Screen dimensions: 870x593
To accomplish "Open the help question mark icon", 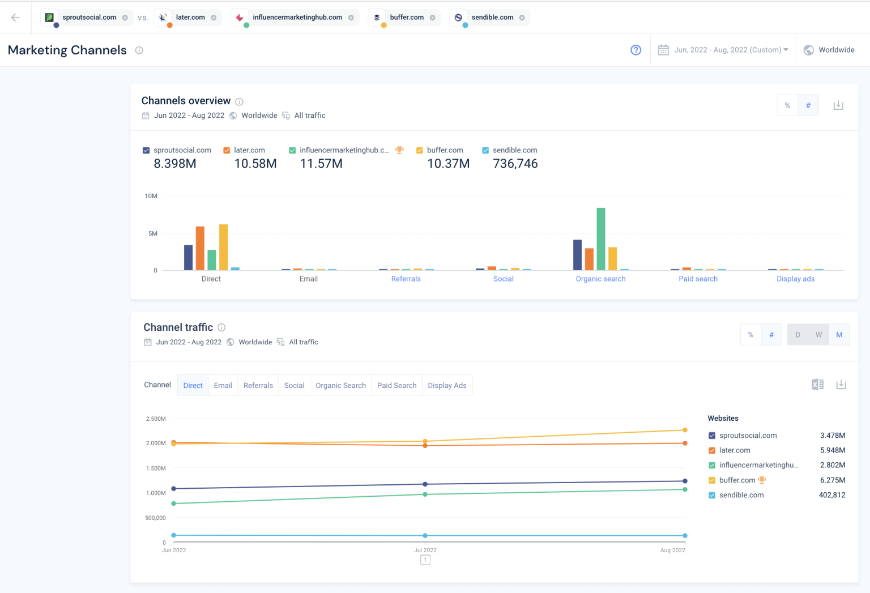I will (x=636, y=50).
